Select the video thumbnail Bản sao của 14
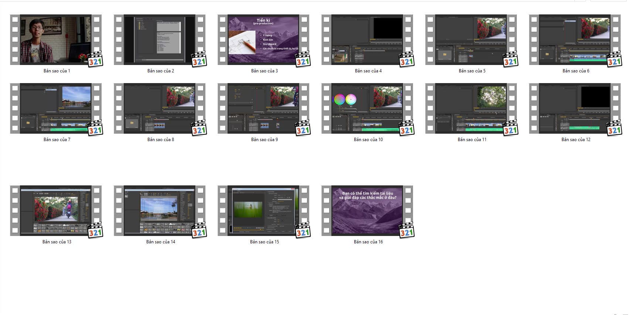Image resolution: width=631 pixels, height=315 pixels. tap(160, 211)
